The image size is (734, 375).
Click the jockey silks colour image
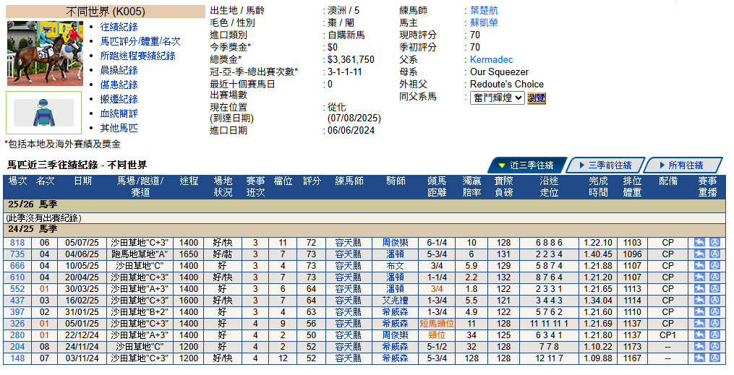click(43, 113)
